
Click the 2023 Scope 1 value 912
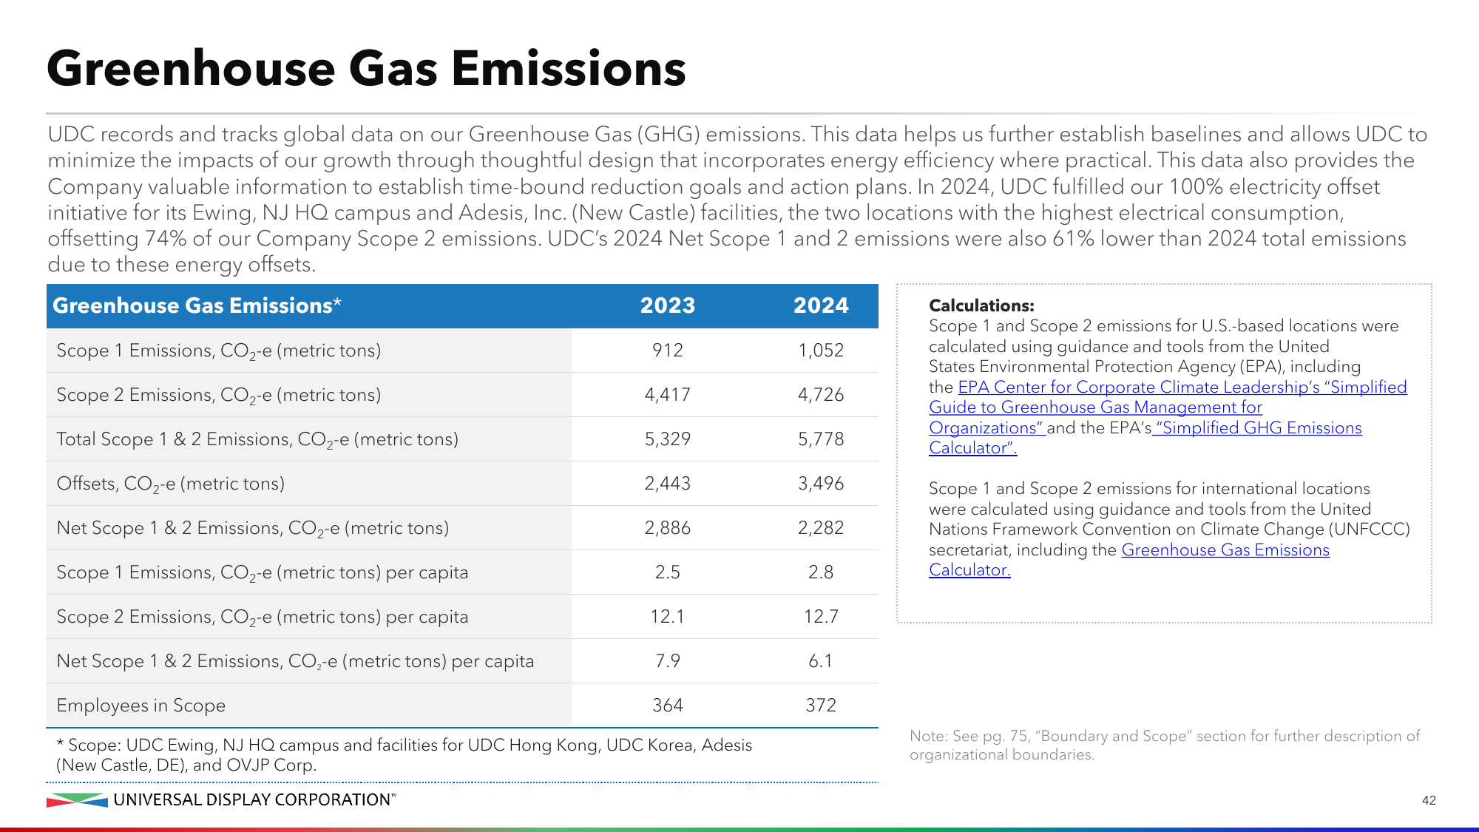668,350
